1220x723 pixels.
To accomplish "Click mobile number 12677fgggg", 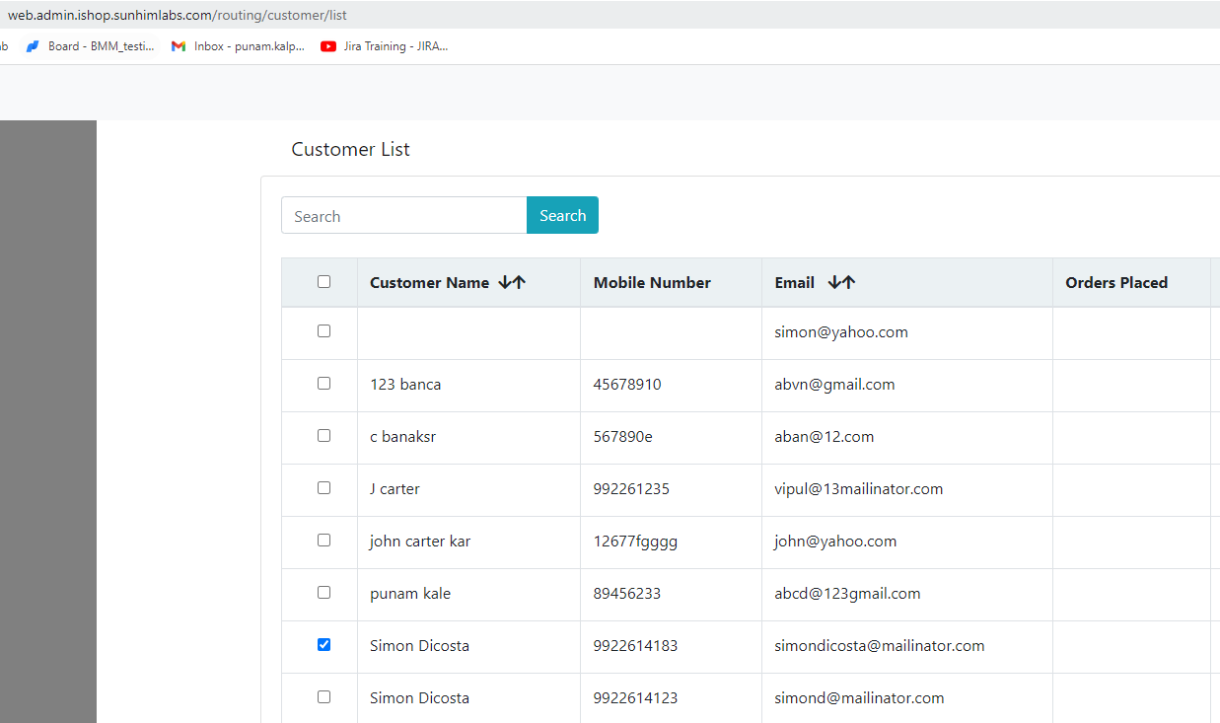I will point(635,542).
